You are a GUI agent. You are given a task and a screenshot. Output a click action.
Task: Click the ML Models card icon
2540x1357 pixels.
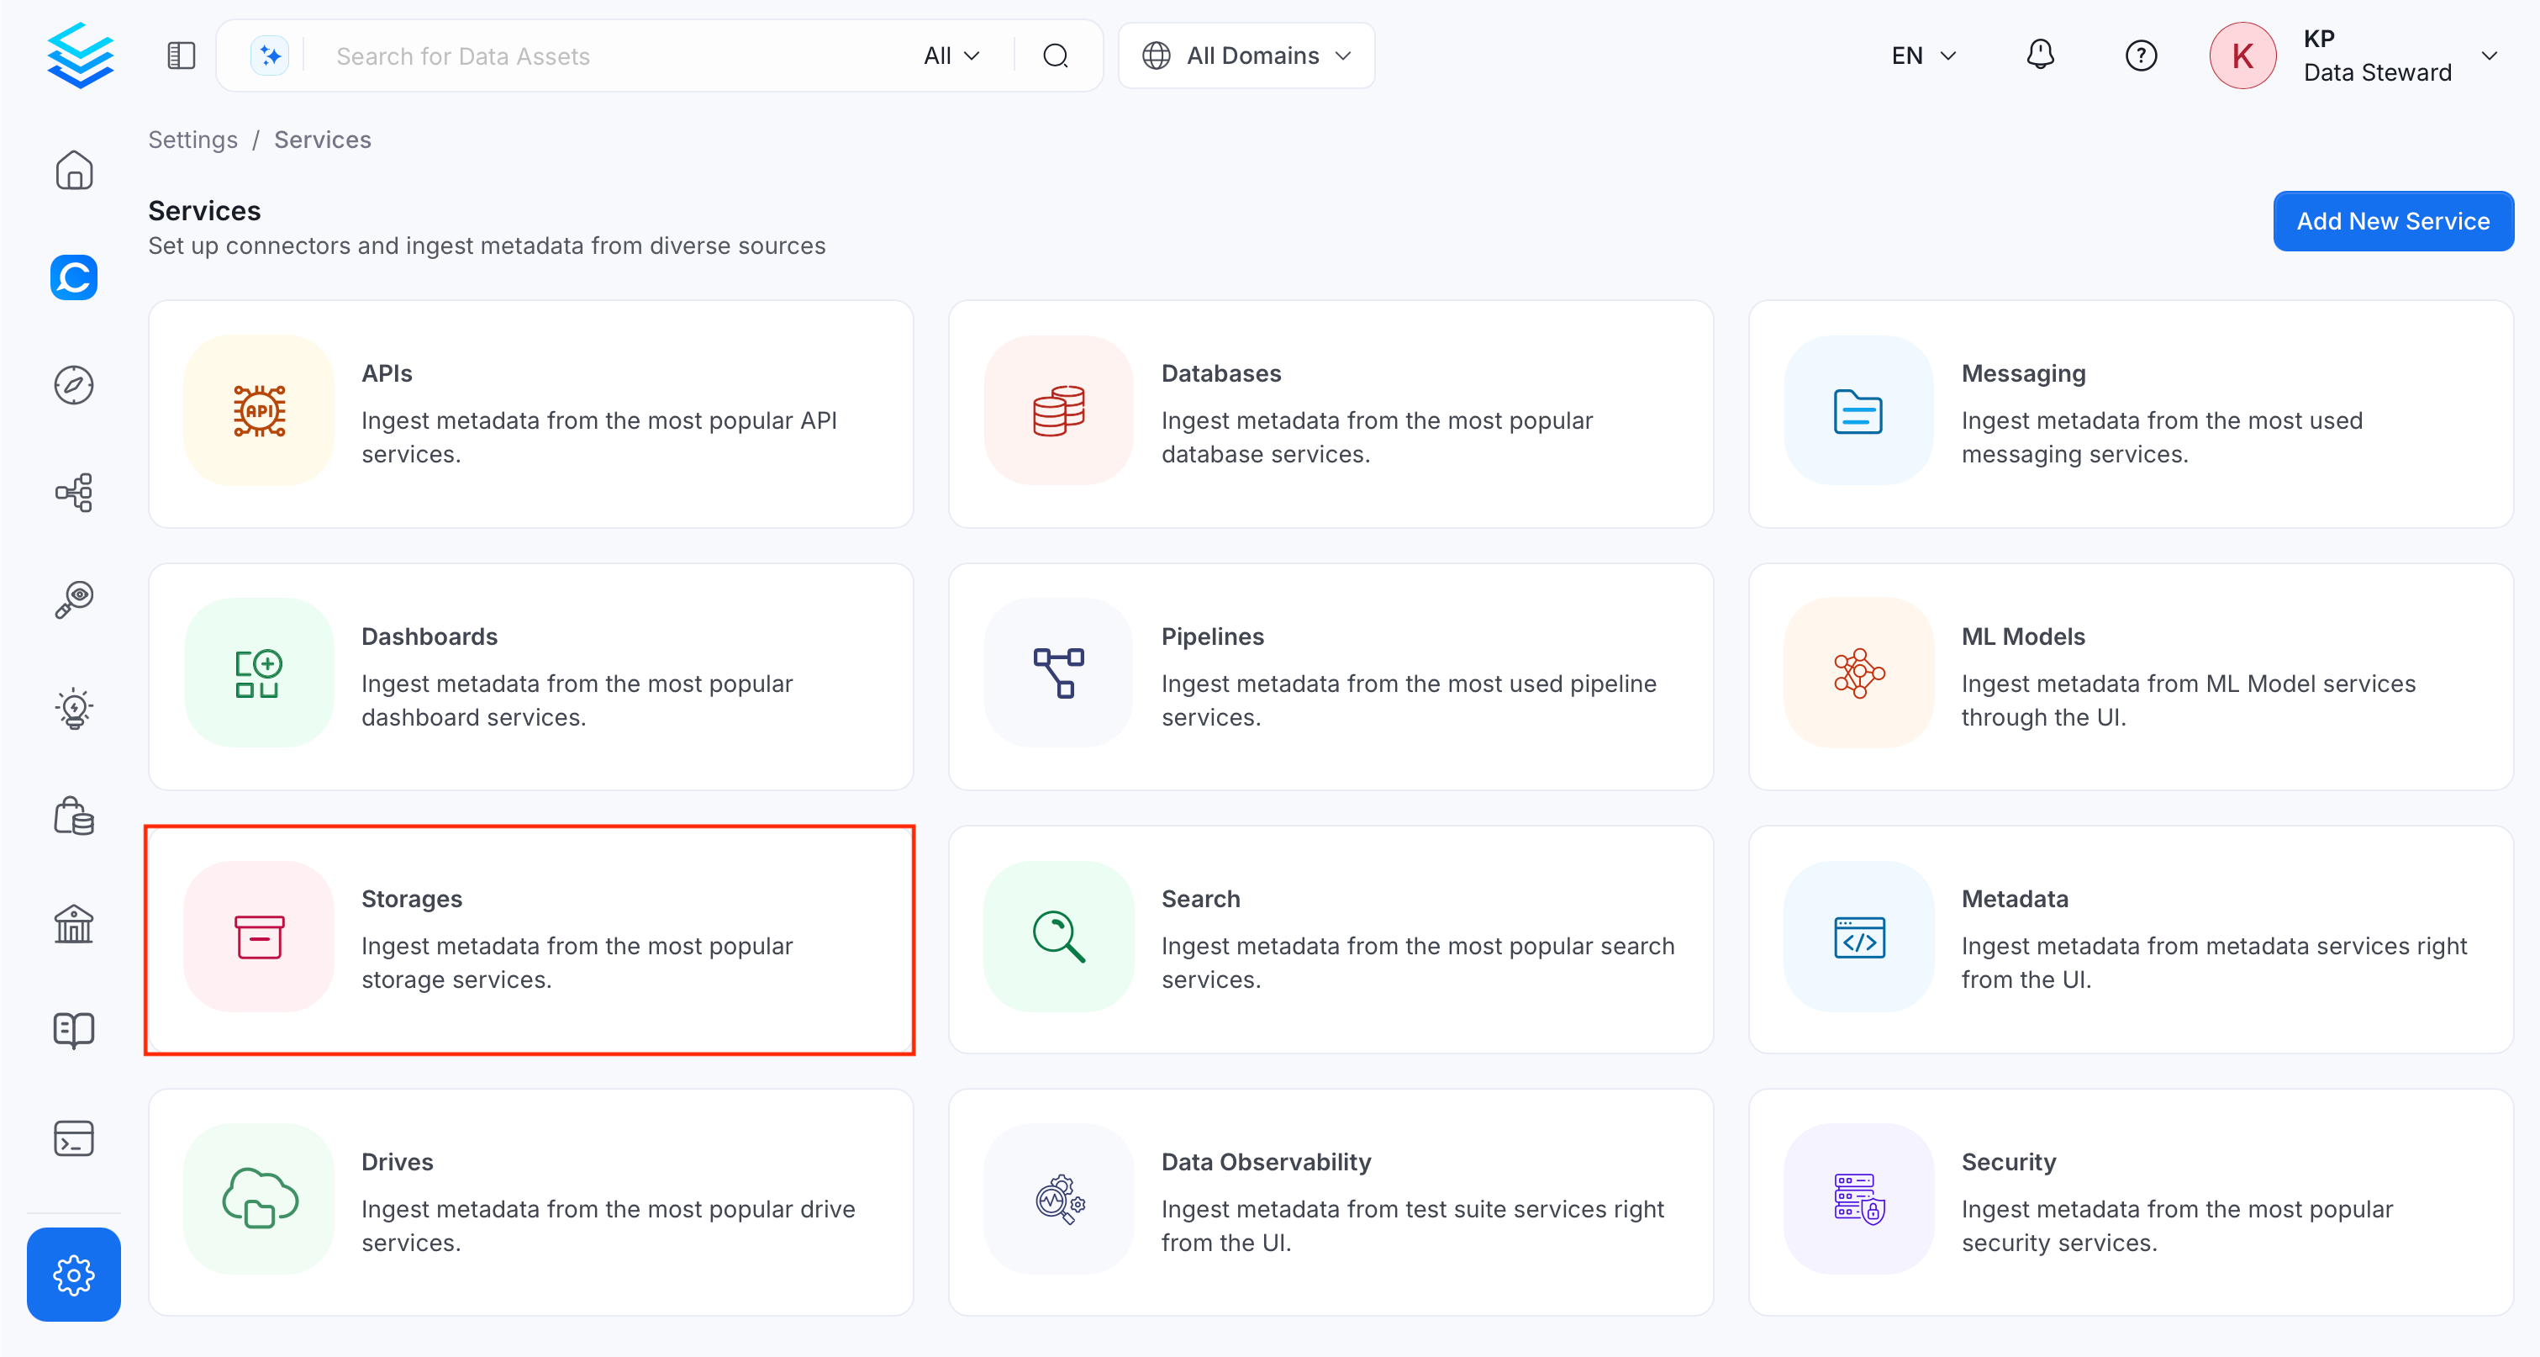1858,673
